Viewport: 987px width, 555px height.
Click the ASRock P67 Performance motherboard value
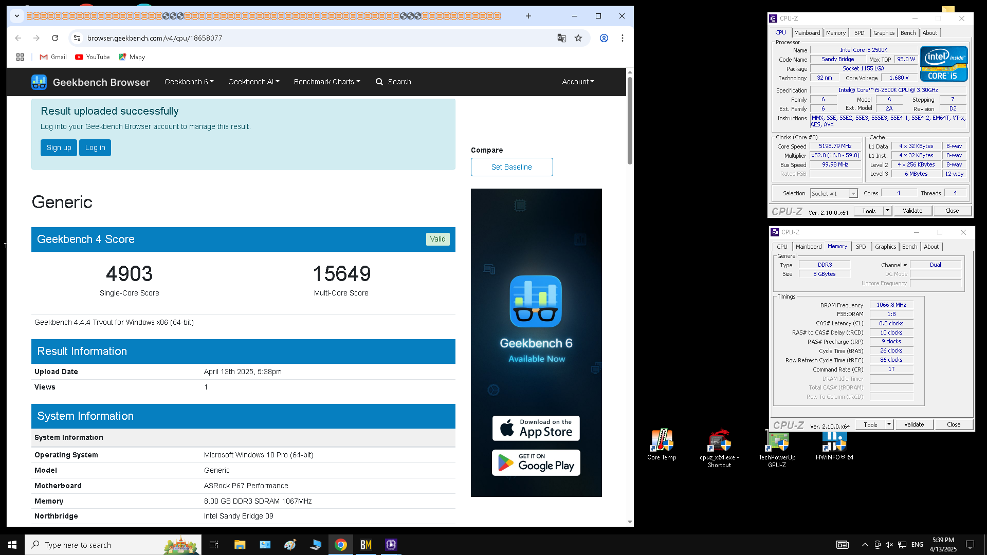[x=246, y=486]
